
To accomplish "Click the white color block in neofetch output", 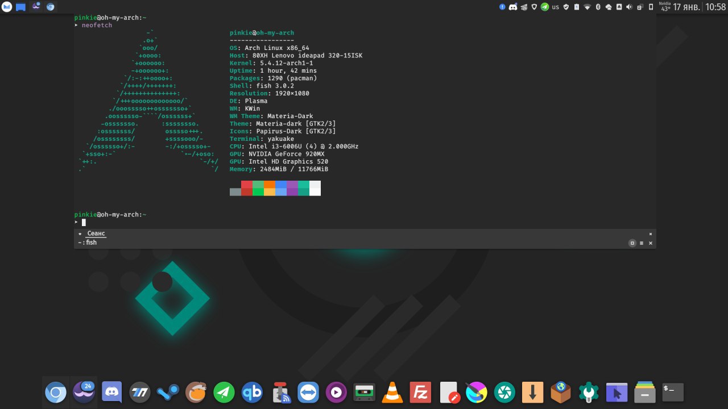I will (x=315, y=188).
